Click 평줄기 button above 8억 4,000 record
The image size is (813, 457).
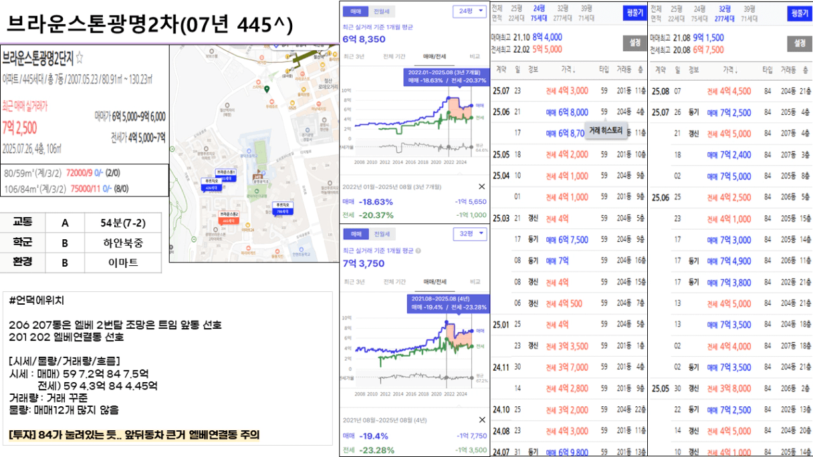pos(634,13)
